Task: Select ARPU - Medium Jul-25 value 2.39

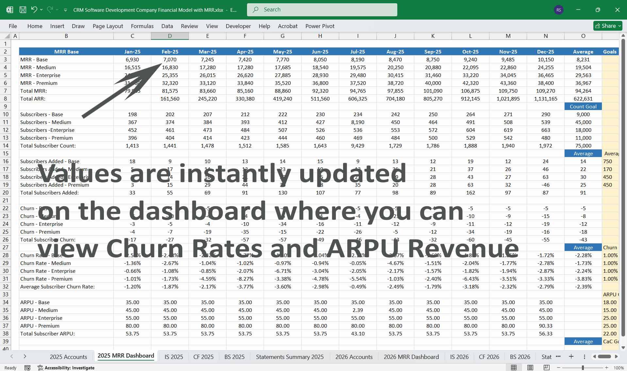Action: coord(358,310)
